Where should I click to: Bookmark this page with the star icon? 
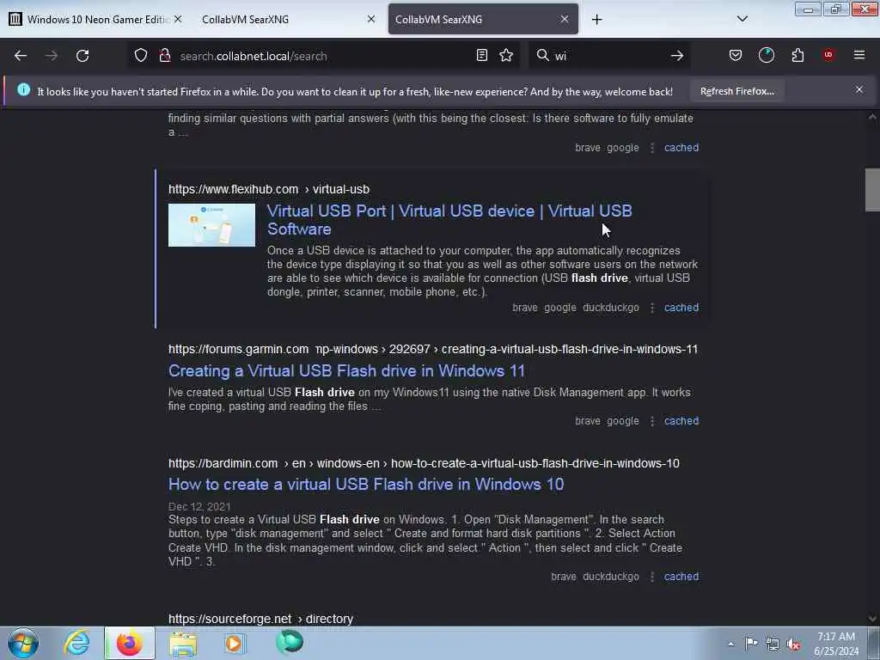click(506, 55)
